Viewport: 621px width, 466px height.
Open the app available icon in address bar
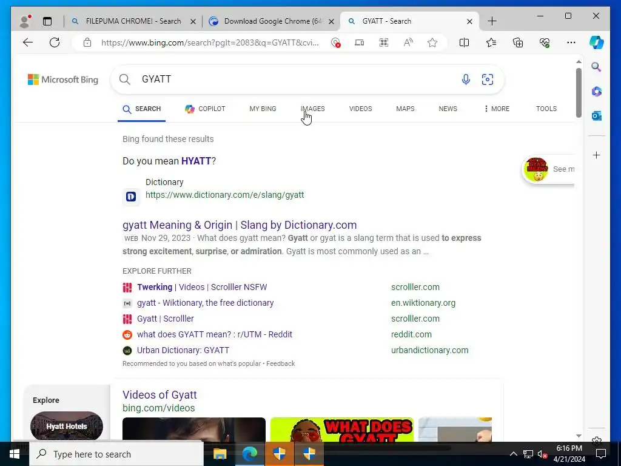[359, 42]
